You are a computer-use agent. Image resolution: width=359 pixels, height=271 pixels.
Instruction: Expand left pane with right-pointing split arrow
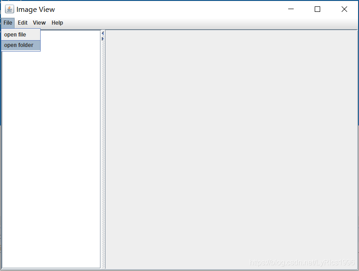coord(103,39)
